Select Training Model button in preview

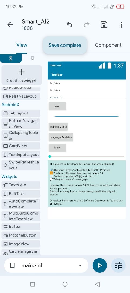[58, 127]
